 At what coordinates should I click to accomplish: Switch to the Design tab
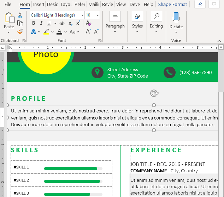pyautogui.click(x=52, y=5)
